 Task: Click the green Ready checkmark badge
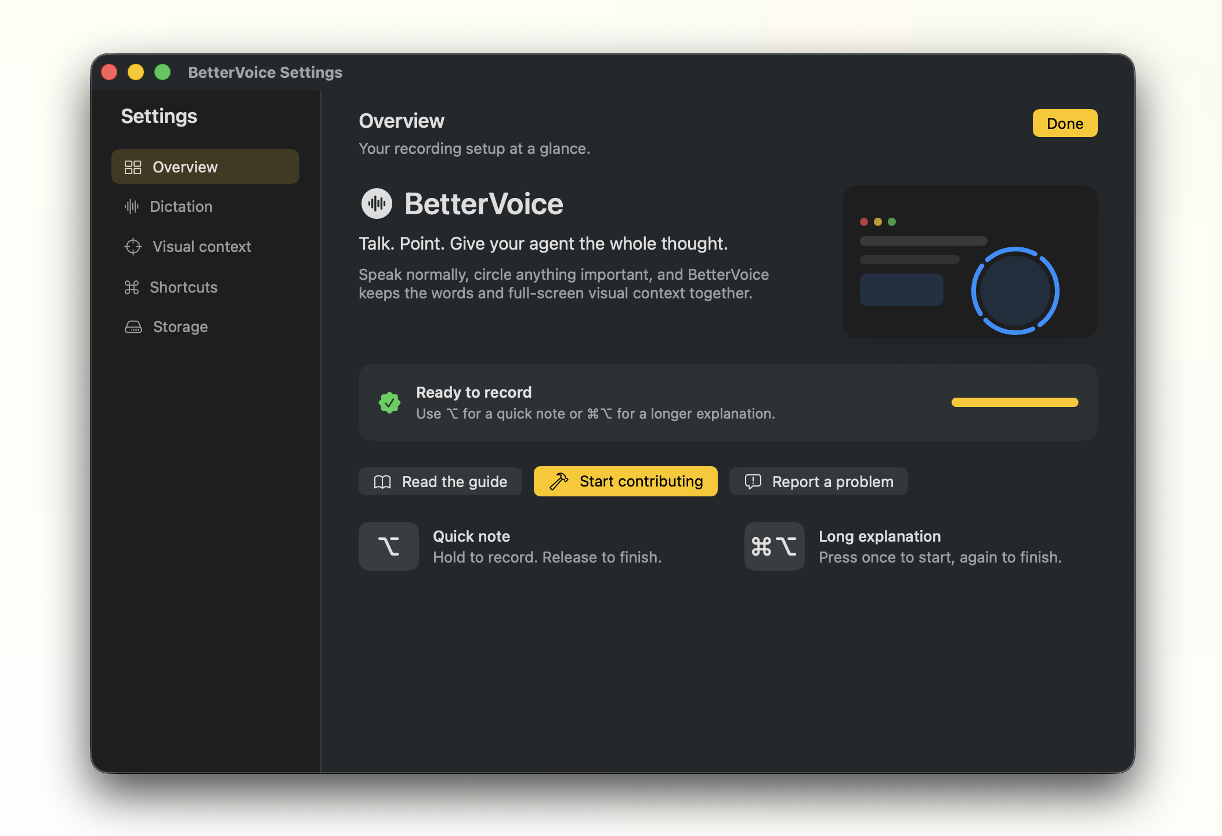click(389, 402)
